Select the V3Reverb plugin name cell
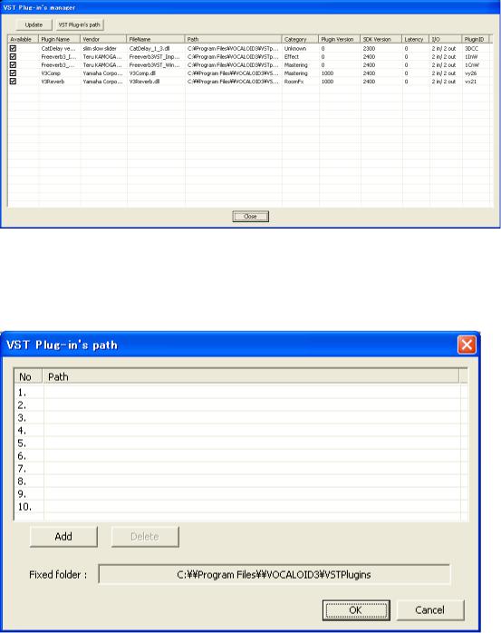The height and width of the screenshot is (633, 501). (53, 82)
